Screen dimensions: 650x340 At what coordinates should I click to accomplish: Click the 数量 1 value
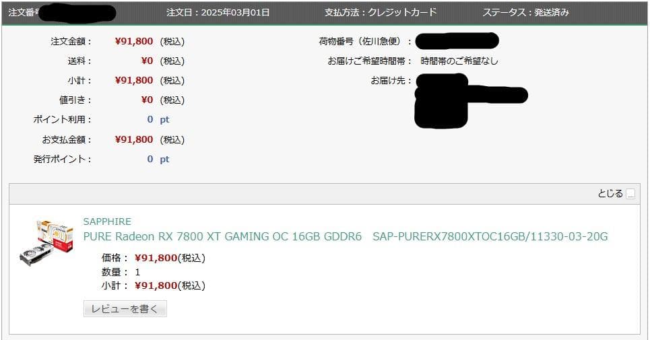coord(137,272)
